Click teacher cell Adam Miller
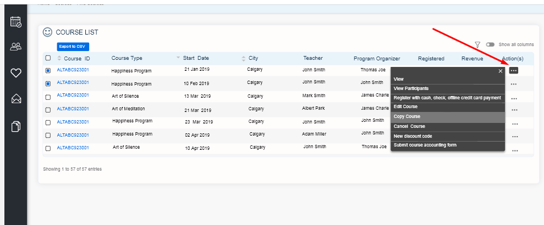The image size is (544, 225). [x=314, y=134]
